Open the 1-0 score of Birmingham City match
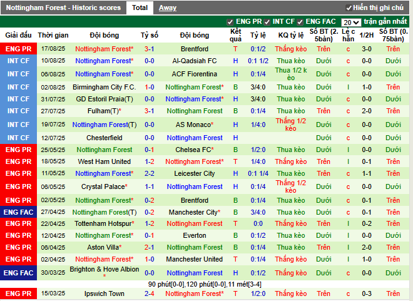 (x=150, y=87)
